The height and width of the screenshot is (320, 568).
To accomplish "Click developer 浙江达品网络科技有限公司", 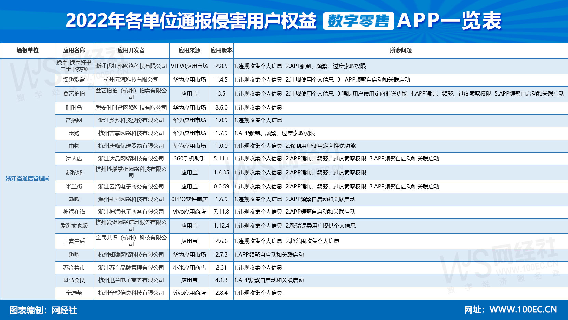I will point(131,159).
